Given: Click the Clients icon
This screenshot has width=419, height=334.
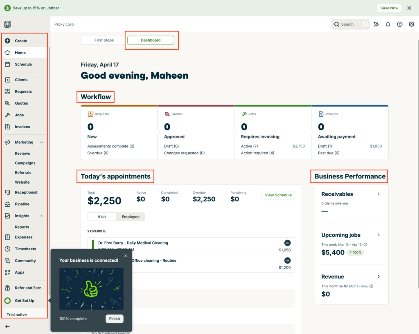Looking at the screenshot, I should [x=7, y=80].
